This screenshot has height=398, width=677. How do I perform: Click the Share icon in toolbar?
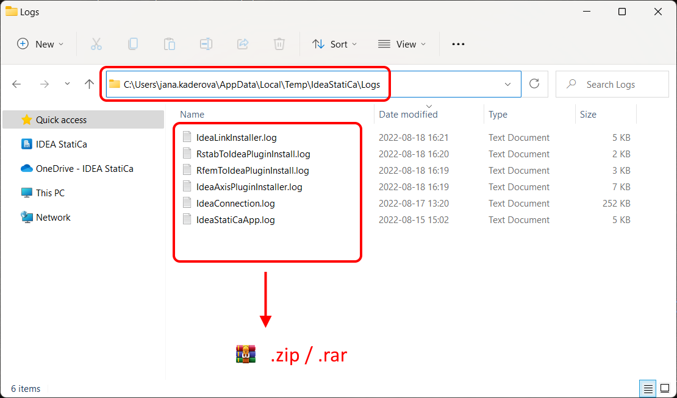point(243,44)
